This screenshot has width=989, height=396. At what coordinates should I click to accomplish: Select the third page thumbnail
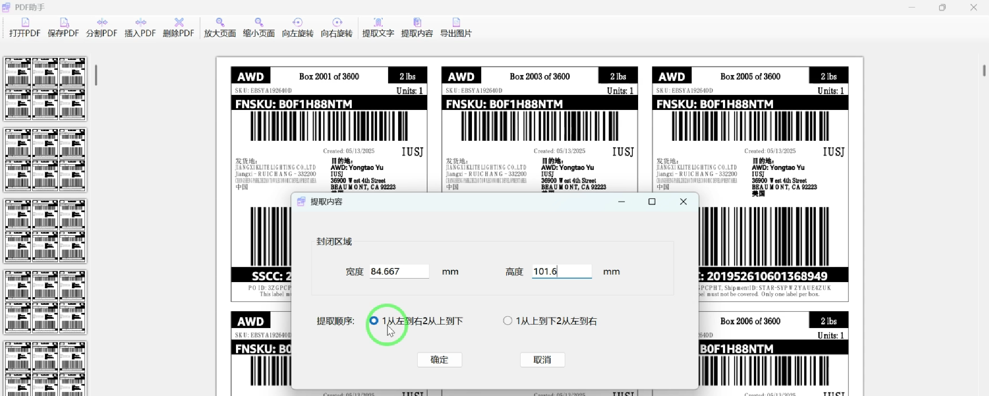coord(45,231)
